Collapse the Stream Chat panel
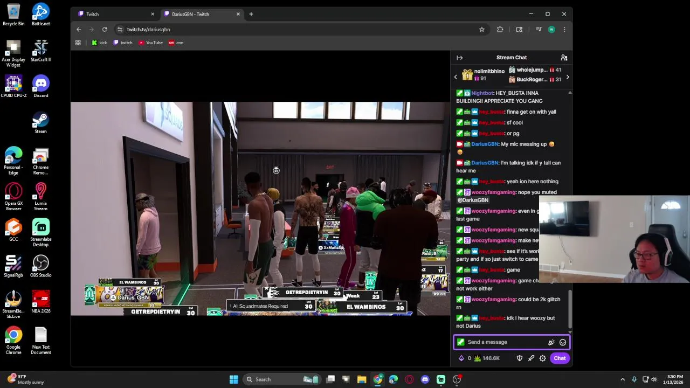This screenshot has height=388, width=690. pos(459,58)
